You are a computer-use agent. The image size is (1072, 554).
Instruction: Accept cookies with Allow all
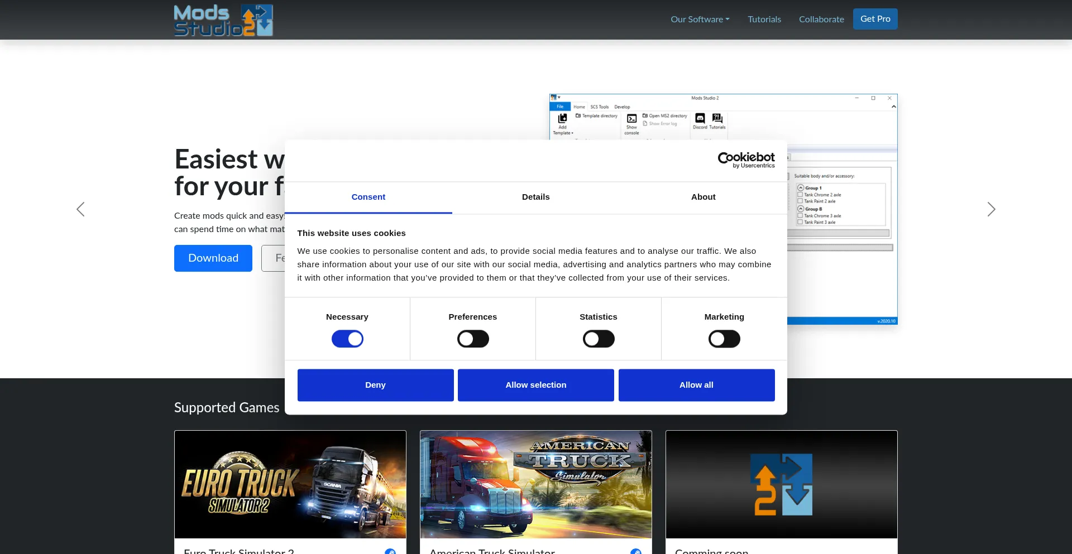coord(696,385)
